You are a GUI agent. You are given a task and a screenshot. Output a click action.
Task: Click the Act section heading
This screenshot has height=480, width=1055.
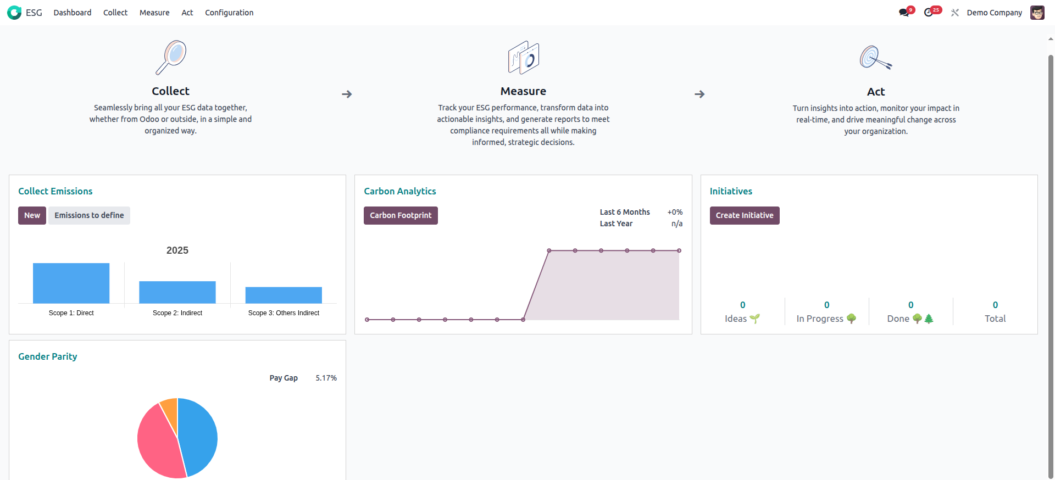[x=876, y=92]
